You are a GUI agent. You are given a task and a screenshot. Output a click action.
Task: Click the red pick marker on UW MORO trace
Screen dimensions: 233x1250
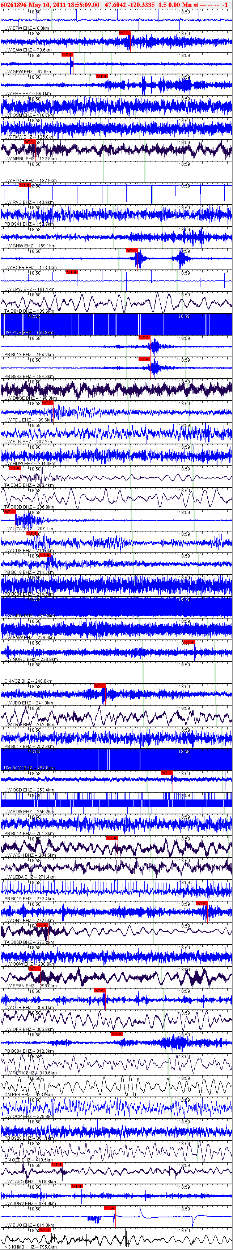189,642
